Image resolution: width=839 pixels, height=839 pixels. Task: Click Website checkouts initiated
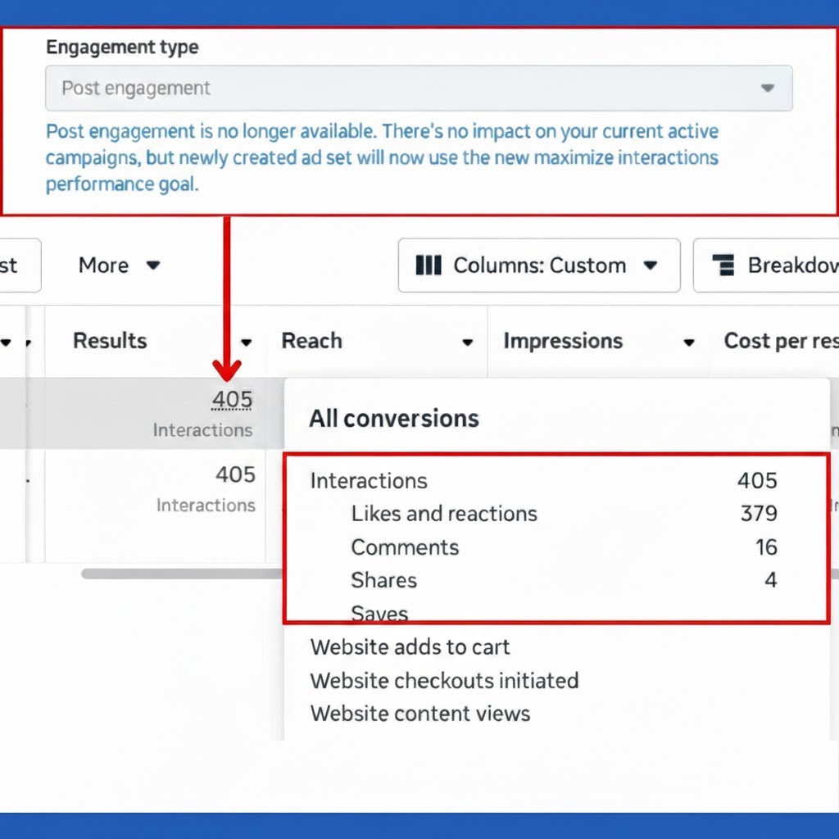[x=444, y=681]
